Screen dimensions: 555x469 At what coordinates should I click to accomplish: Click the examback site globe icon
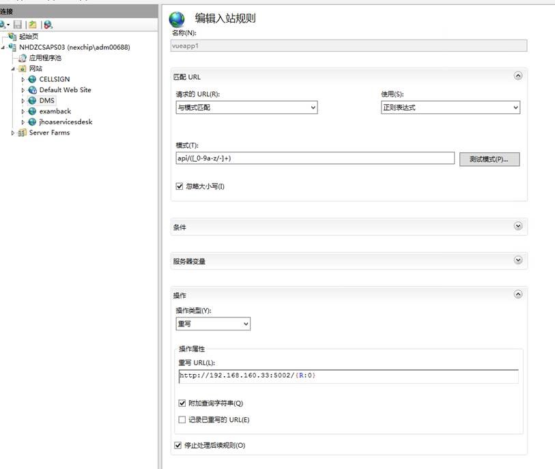pyautogui.click(x=32, y=111)
